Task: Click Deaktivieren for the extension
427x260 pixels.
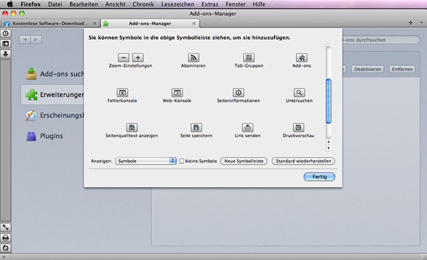Action: (x=367, y=69)
